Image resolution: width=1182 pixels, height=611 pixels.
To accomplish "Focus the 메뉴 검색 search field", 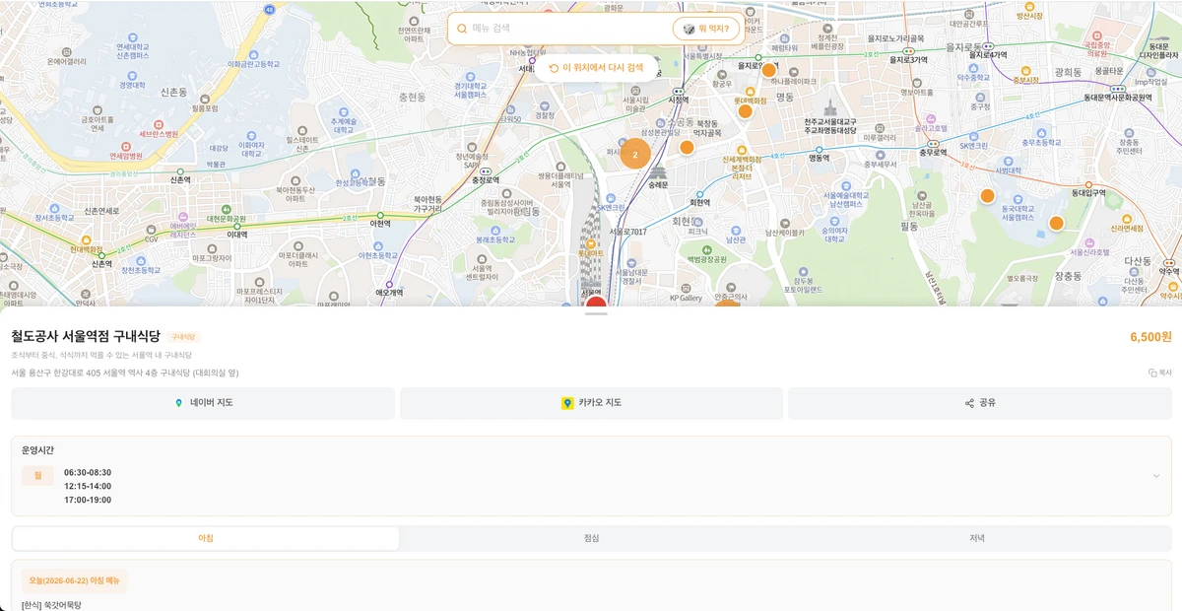I will (x=568, y=29).
